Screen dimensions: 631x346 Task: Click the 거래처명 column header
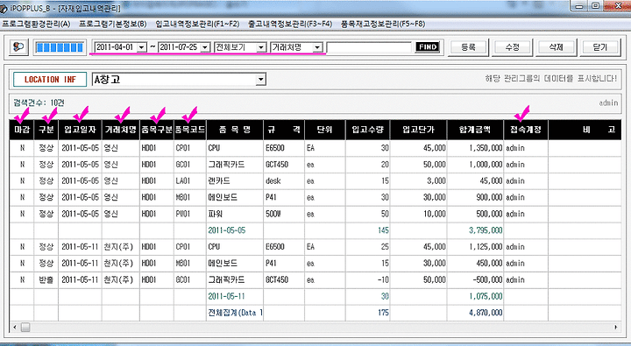coord(121,130)
